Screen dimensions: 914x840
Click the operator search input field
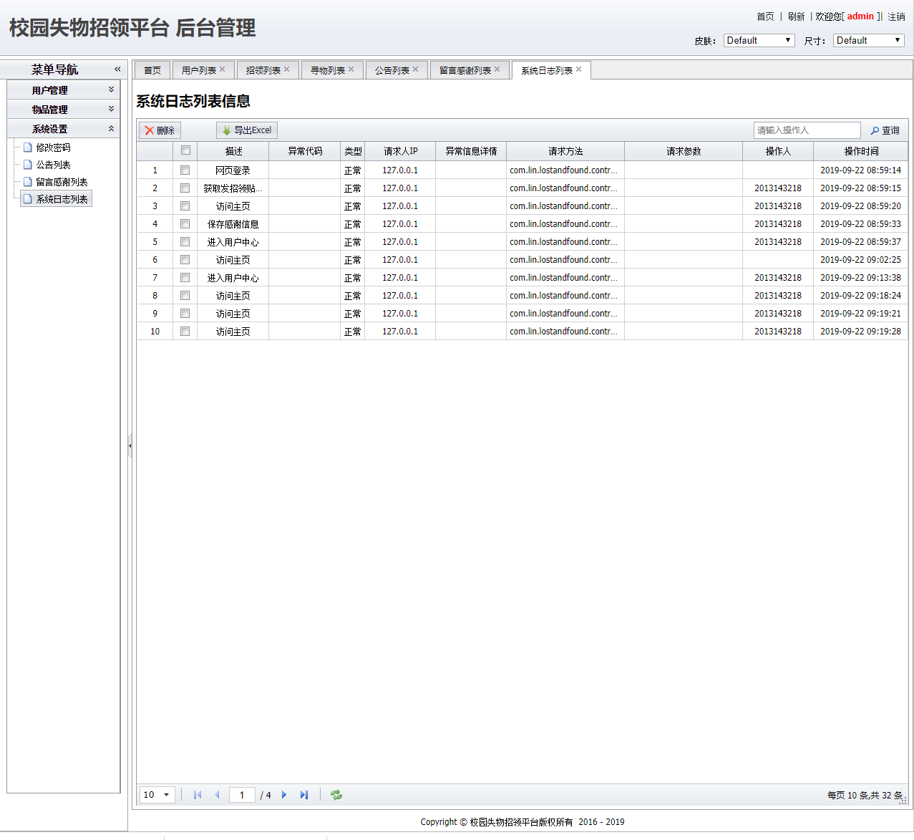[x=807, y=130]
